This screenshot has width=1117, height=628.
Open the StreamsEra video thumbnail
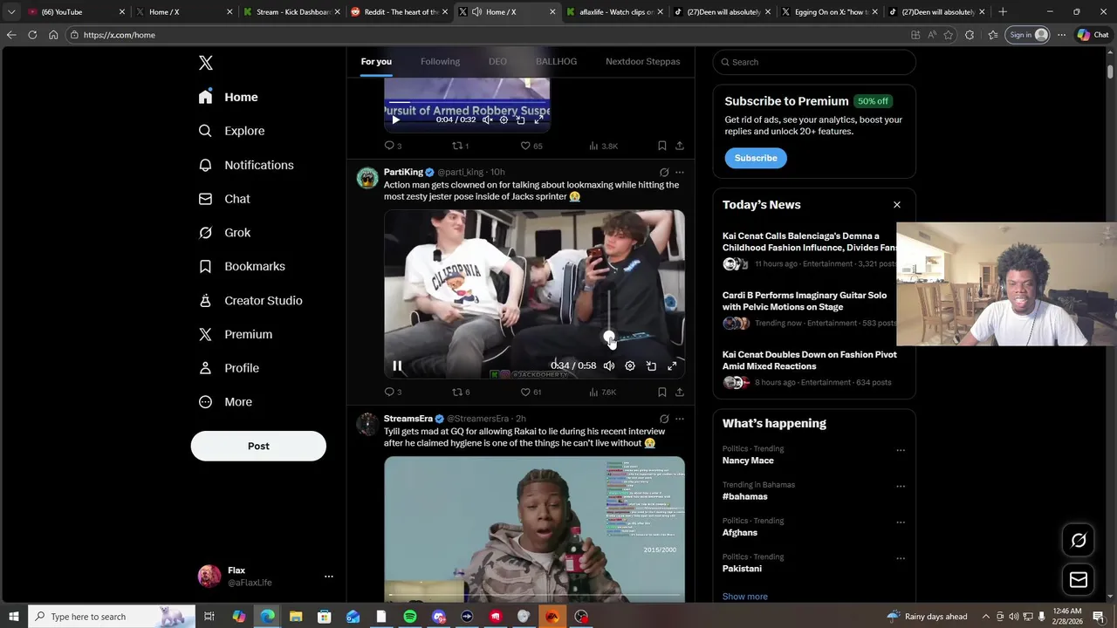(x=534, y=529)
